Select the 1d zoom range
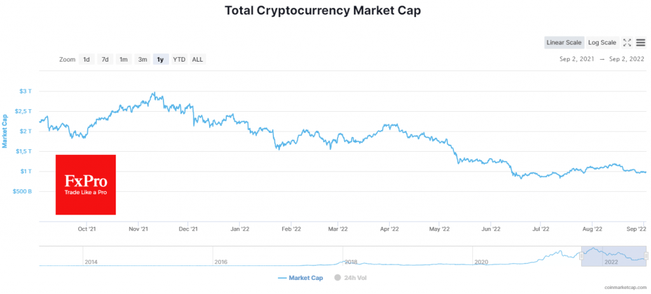651x294 pixels. pyautogui.click(x=86, y=60)
